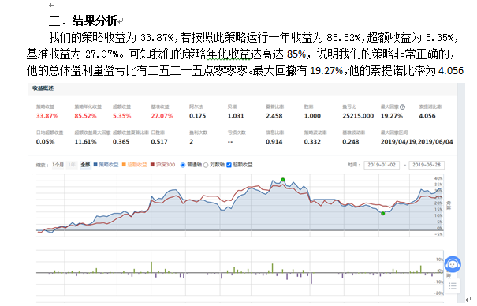Toggle the red 沪深300 legend marker

point(152,165)
